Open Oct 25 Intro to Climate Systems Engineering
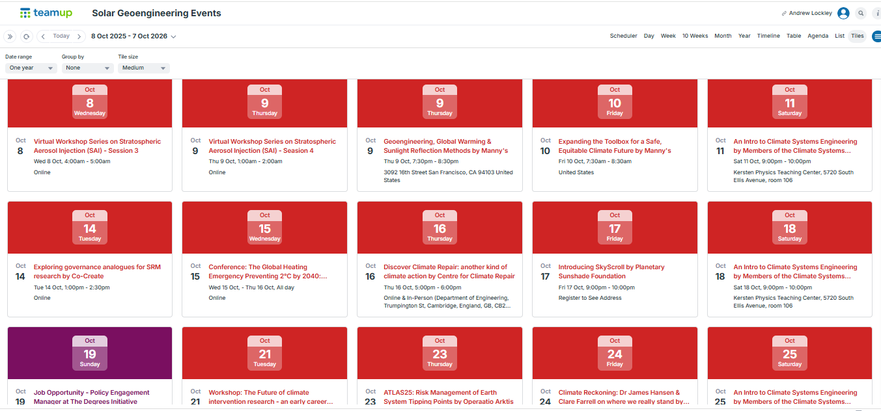The height and width of the screenshot is (411, 881). [795, 397]
